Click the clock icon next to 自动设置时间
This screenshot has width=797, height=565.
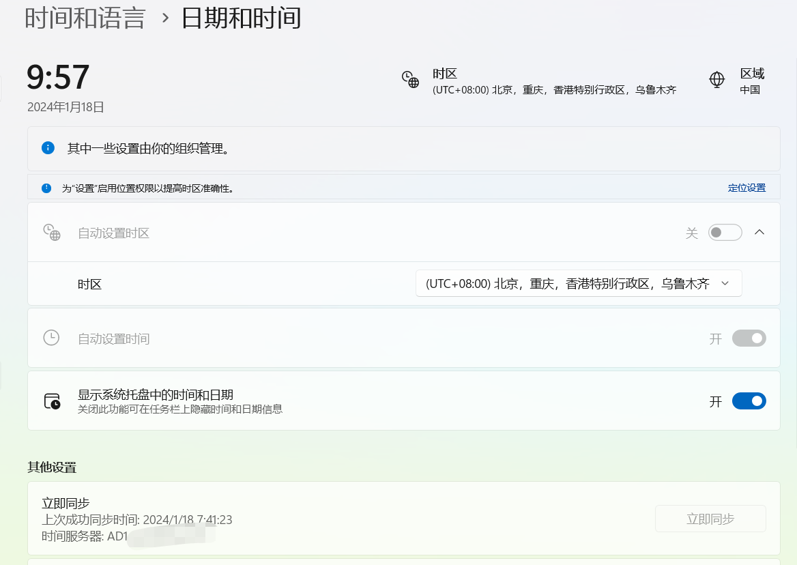coord(51,338)
